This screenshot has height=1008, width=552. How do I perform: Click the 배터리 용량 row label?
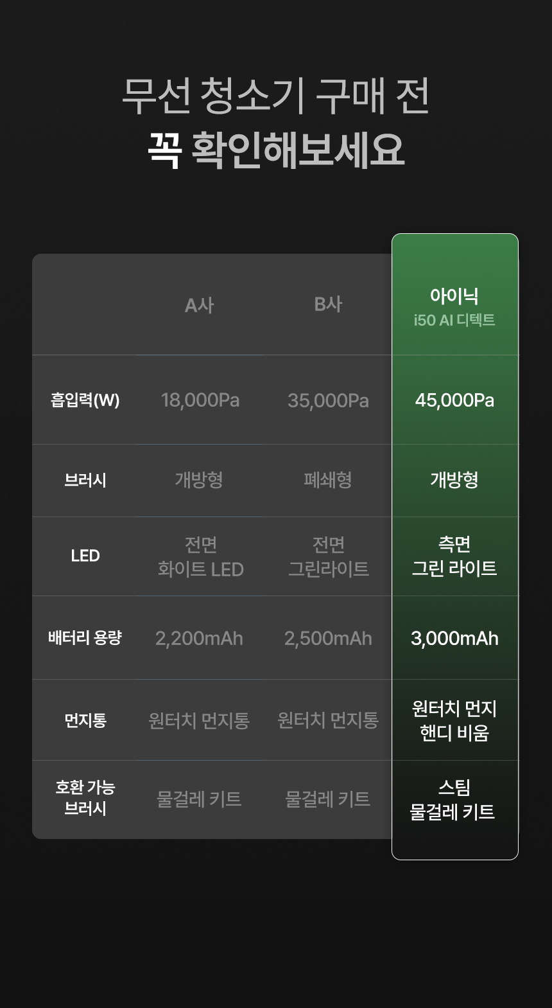click(85, 638)
